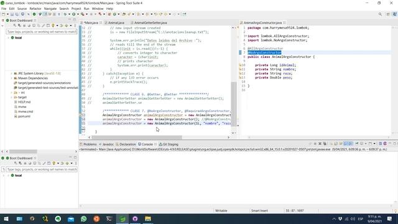Screen dimensions: 398x224
Task: Click the green Run icon in main toolbar
Action: [73, 14]
